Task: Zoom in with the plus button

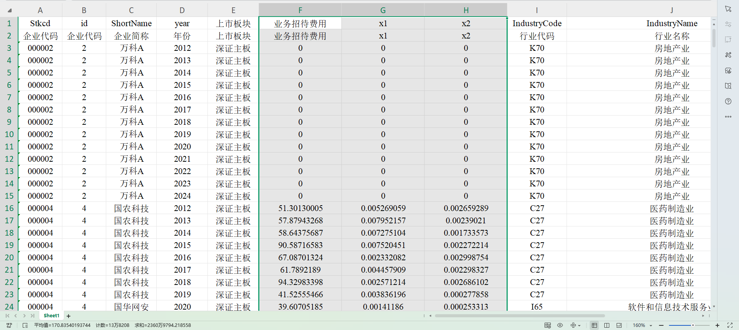Action: point(717,325)
